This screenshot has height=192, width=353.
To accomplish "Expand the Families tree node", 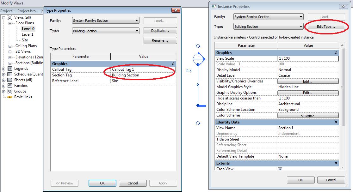I will click(x=3, y=86).
